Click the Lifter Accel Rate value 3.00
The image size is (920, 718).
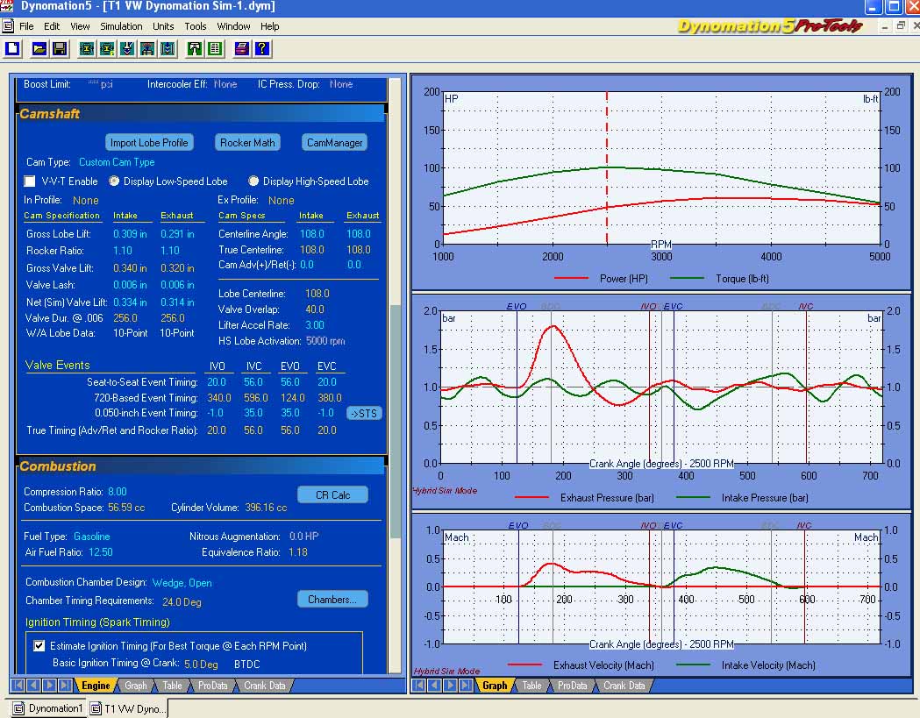pos(315,325)
